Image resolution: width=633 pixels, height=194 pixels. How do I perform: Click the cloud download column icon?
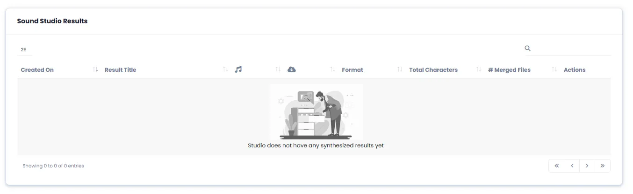pos(292,69)
